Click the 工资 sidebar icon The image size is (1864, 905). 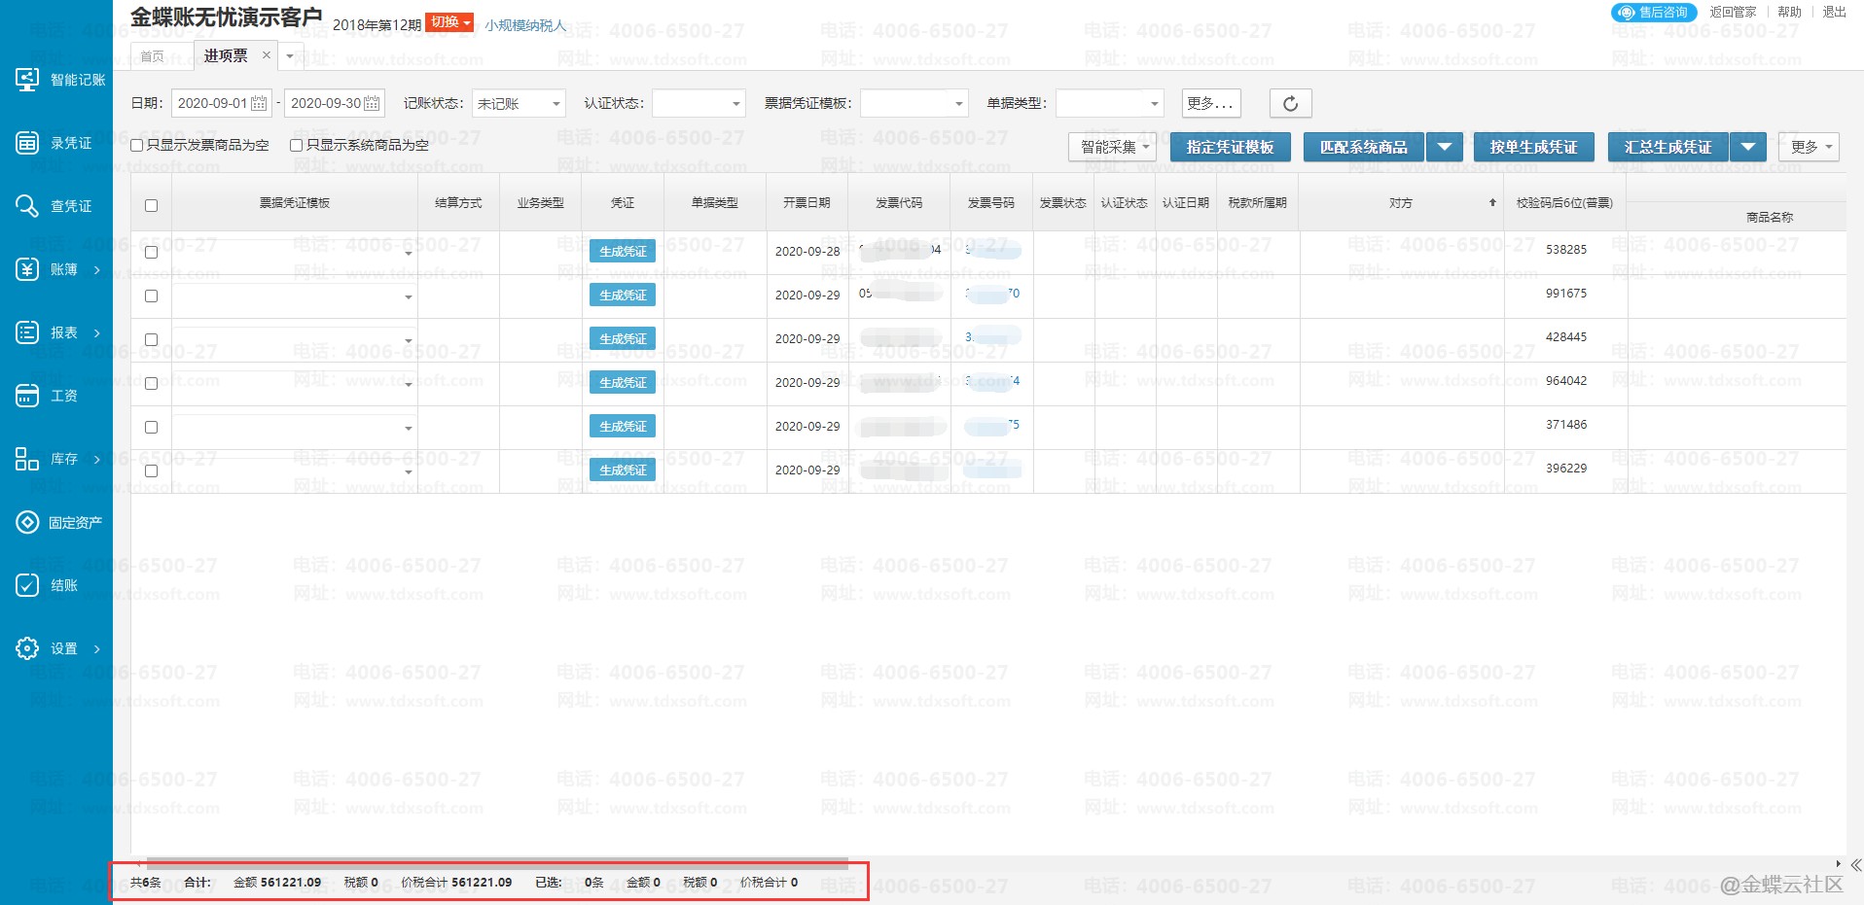27,396
